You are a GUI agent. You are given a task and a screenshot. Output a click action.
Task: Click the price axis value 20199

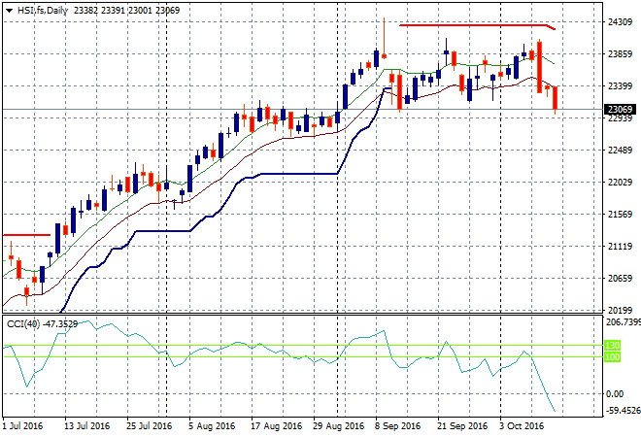click(621, 311)
